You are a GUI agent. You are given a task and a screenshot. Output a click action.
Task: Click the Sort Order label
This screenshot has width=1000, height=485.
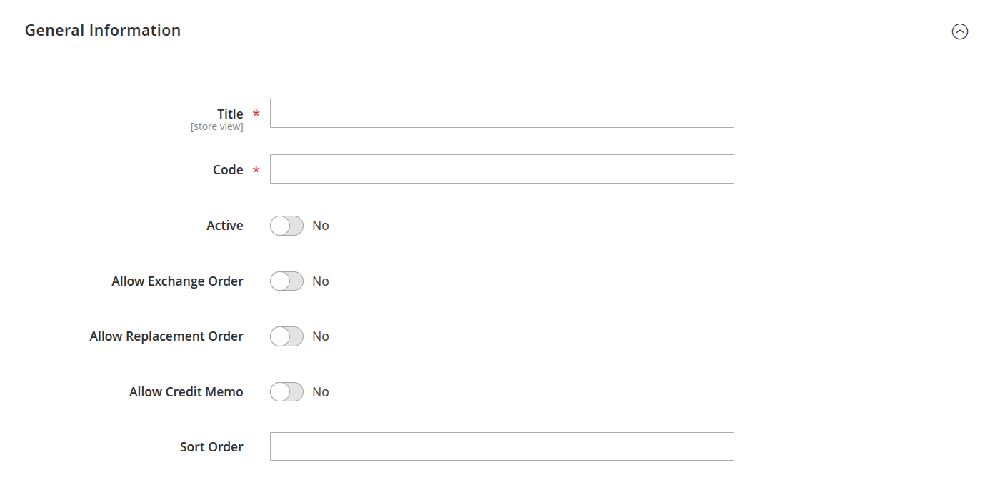pyautogui.click(x=211, y=447)
